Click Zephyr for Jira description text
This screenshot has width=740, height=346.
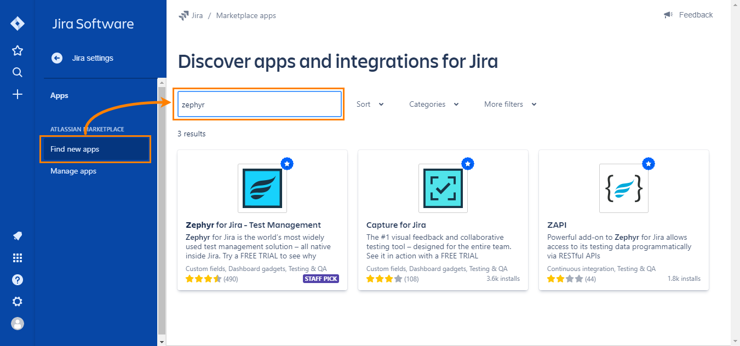coord(259,246)
